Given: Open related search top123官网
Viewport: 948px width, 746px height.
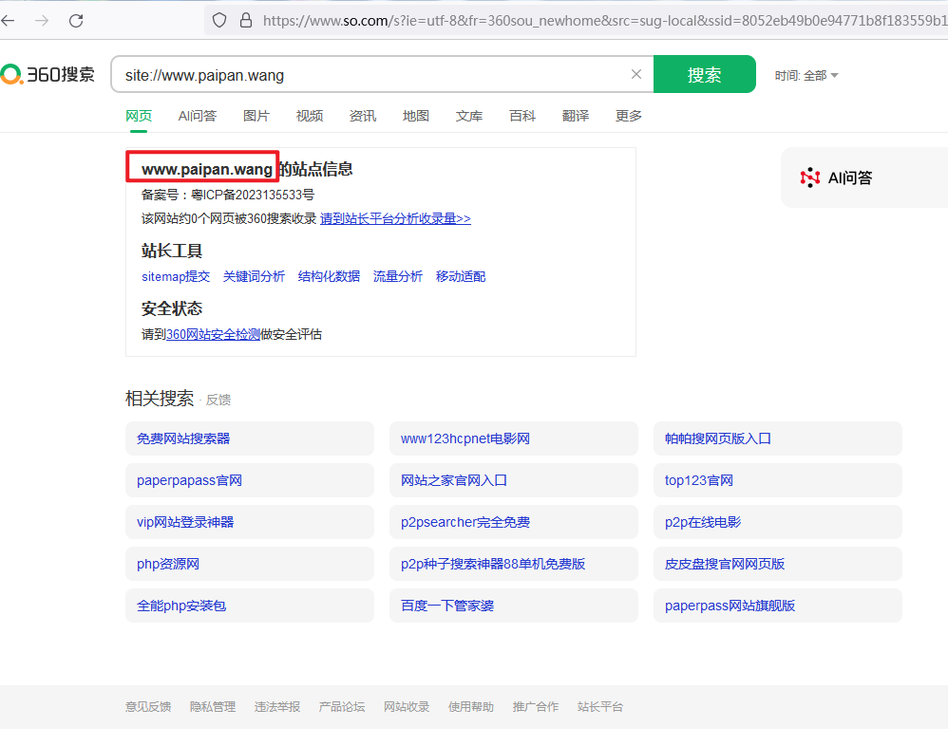Looking at the screenshot, I should point(778,480).
